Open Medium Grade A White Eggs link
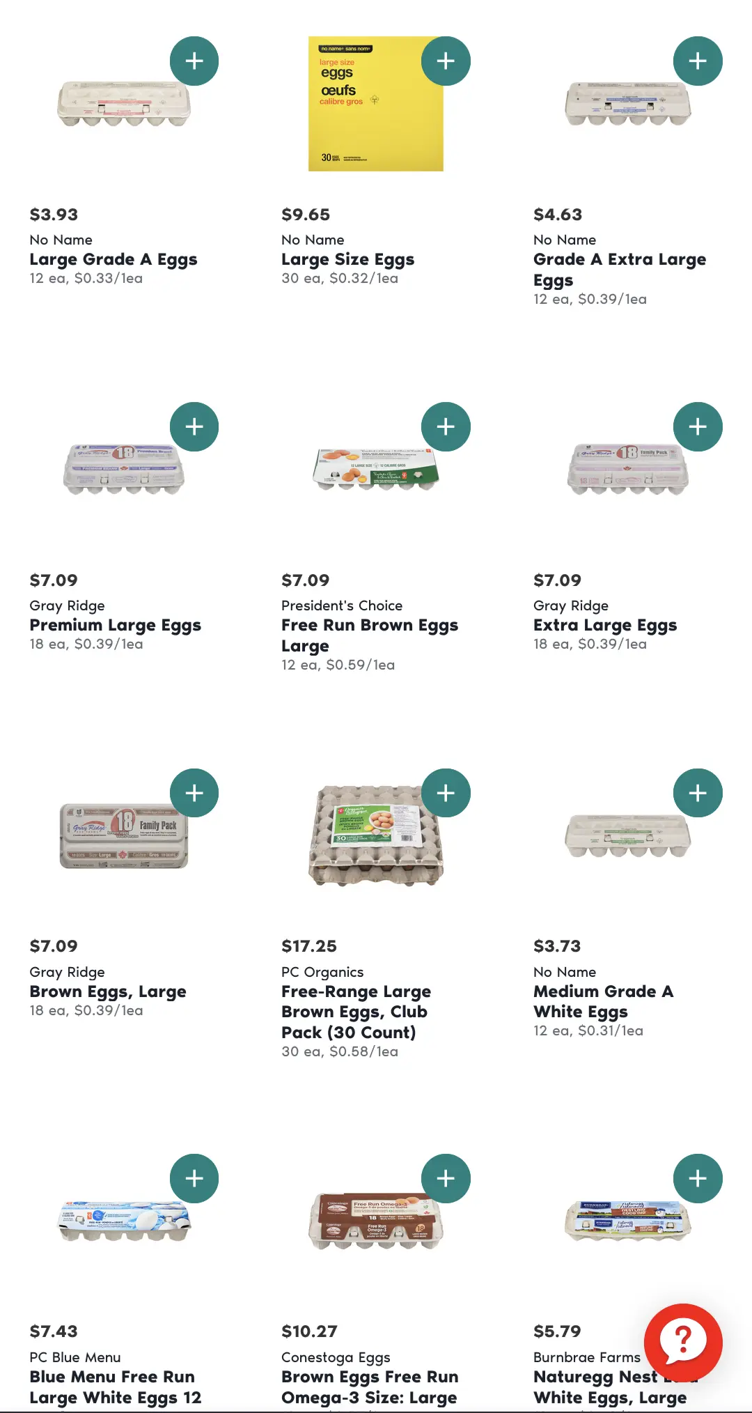752x1413 pixels. 603,1001
